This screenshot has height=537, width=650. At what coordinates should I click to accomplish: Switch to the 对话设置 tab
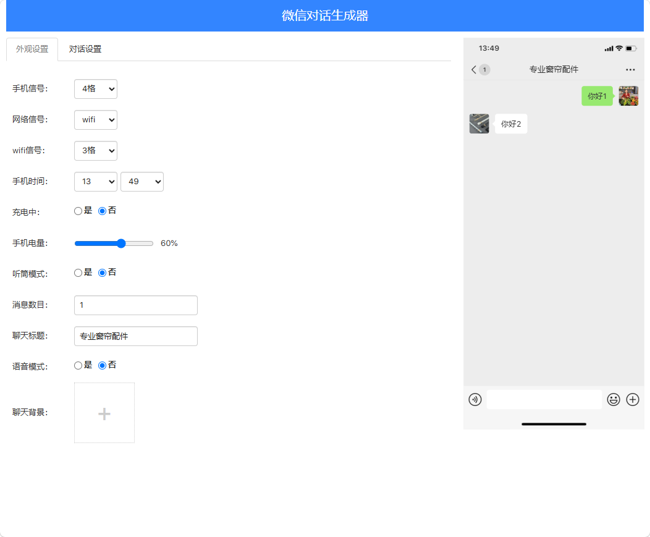point(85,49)
